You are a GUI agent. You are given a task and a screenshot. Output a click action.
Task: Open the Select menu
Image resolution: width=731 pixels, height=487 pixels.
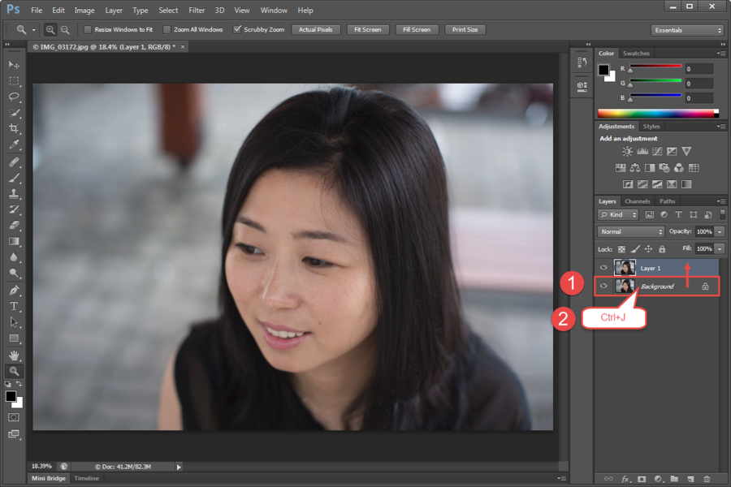click(x=168, y=11)
